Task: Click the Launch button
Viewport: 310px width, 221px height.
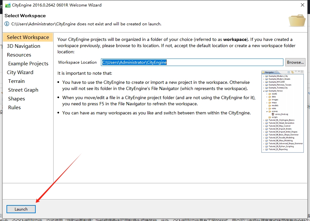Action: click(x=21, y=209)
